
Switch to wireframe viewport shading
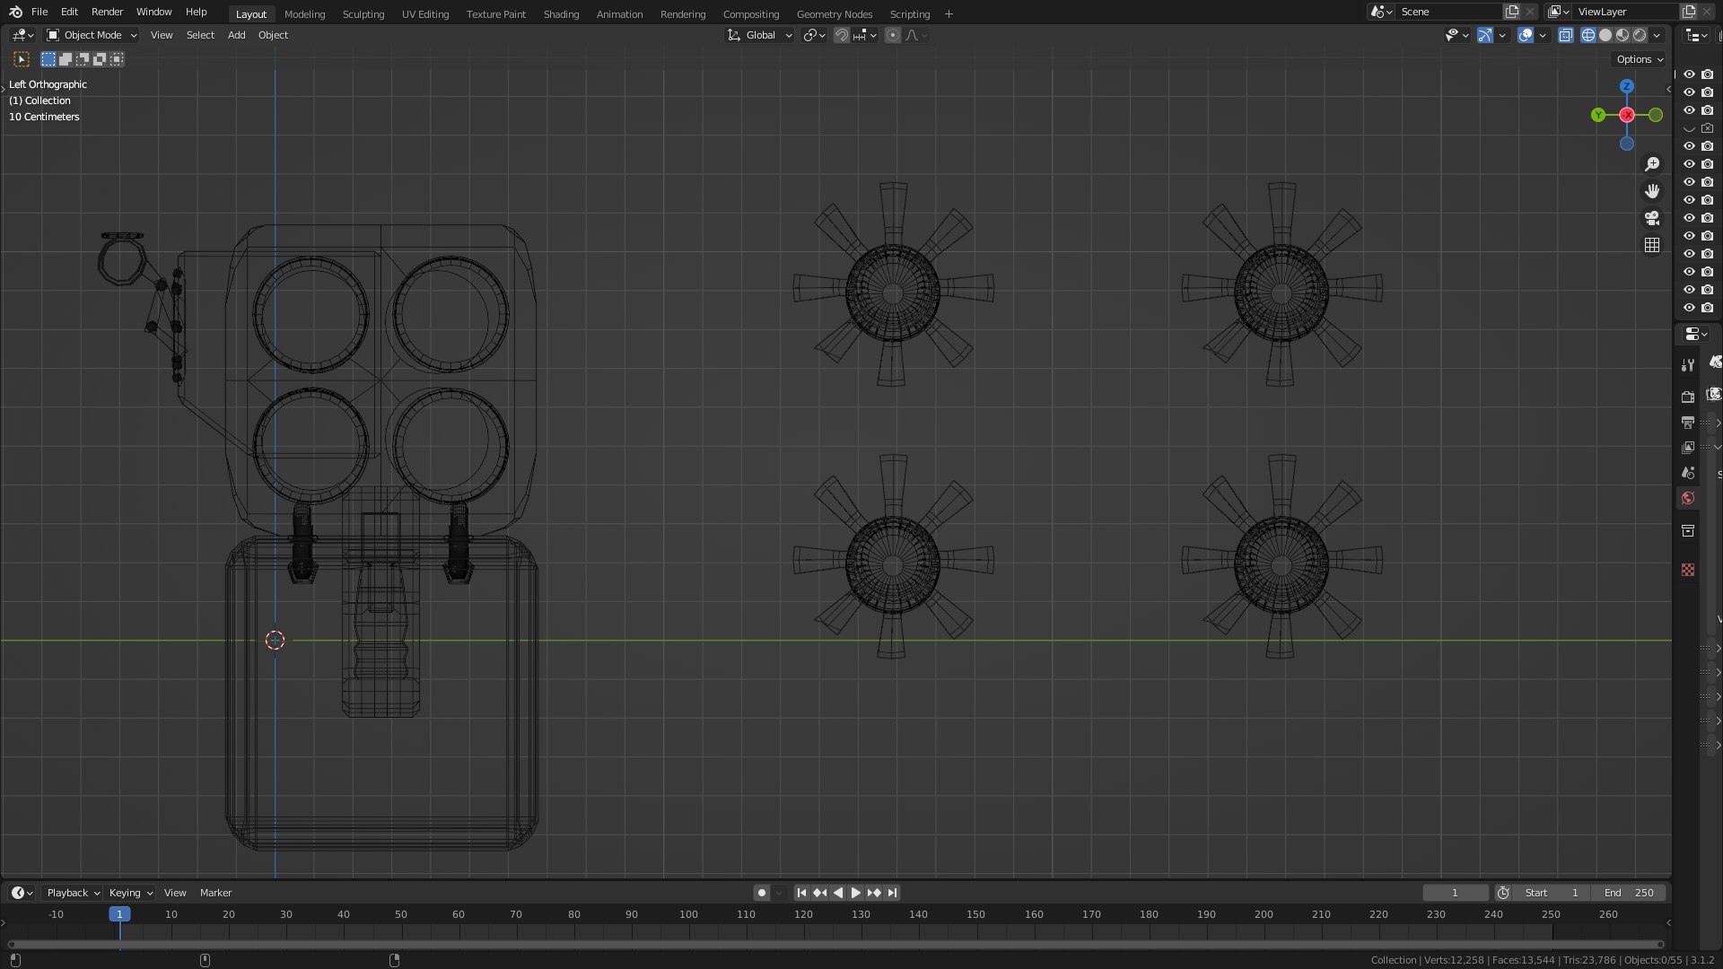tap(1587, 35)
